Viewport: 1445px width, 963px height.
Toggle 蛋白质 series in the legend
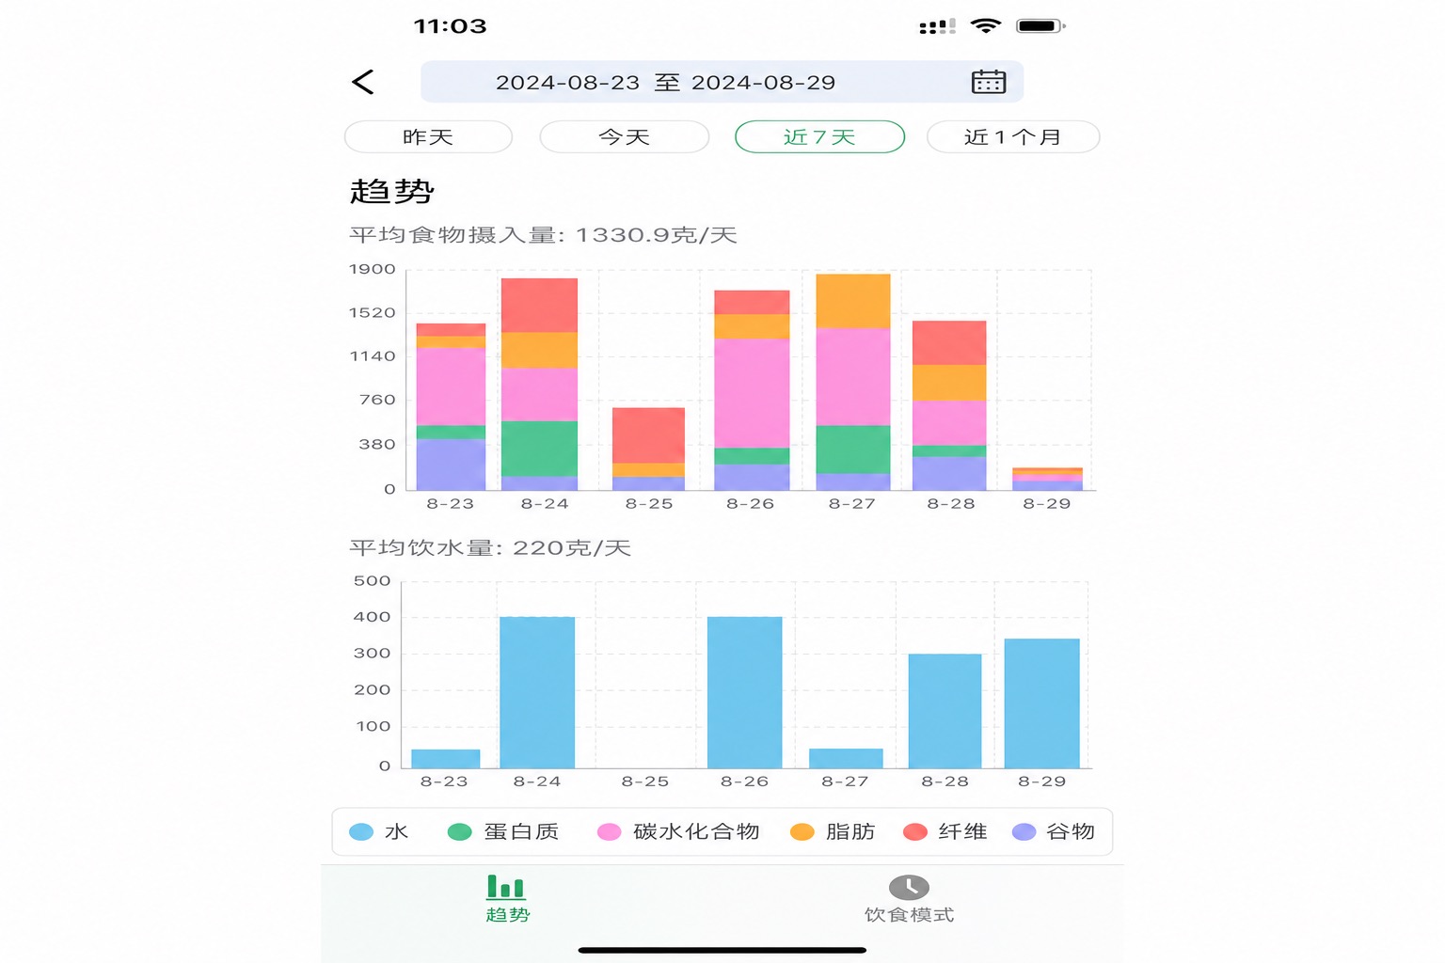pos(502,831)
